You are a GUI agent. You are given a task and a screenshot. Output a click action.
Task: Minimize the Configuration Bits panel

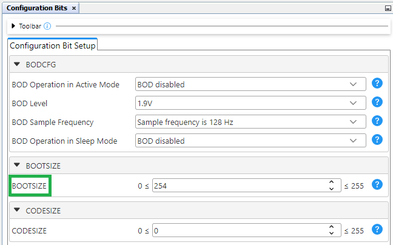(388, 8)
